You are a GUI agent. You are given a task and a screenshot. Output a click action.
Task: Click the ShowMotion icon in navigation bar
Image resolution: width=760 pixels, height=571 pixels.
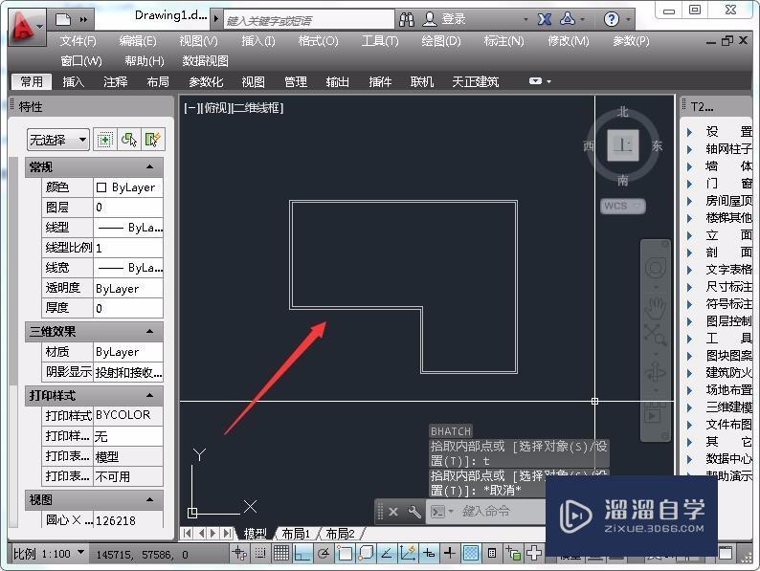(x=655, y=414)
